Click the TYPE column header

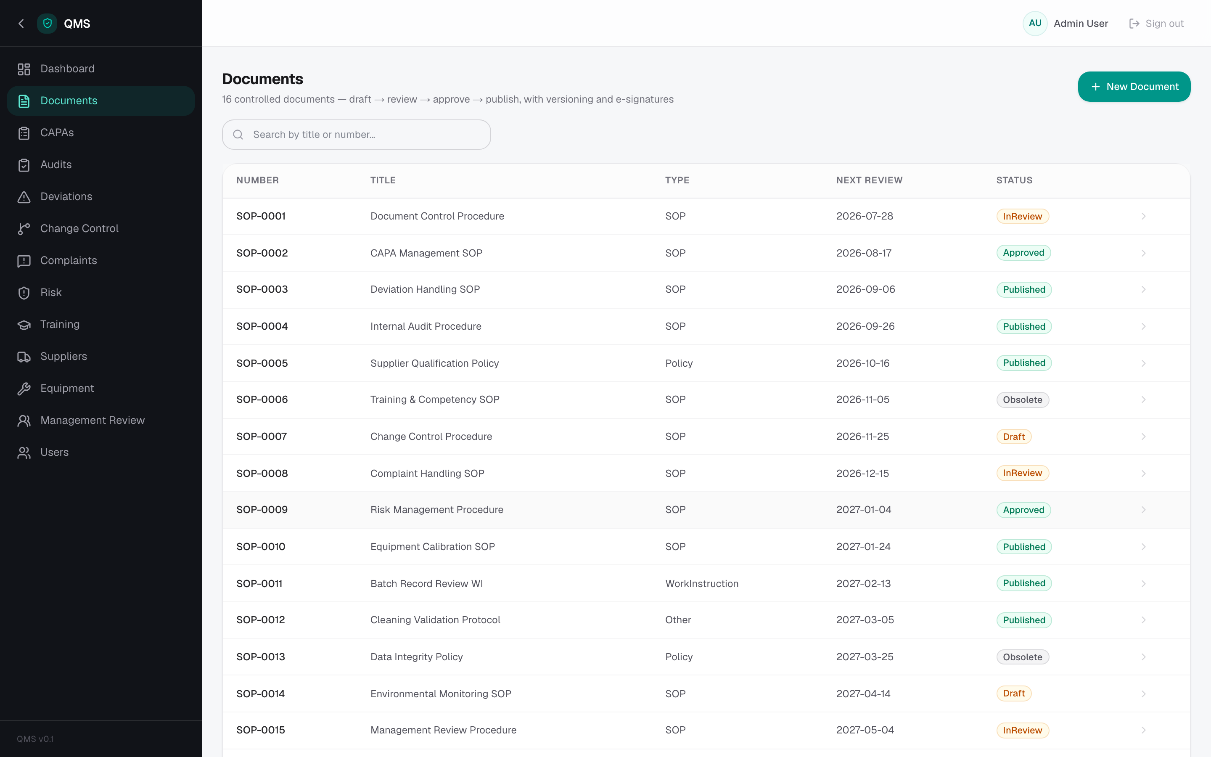tap(677, 180)
